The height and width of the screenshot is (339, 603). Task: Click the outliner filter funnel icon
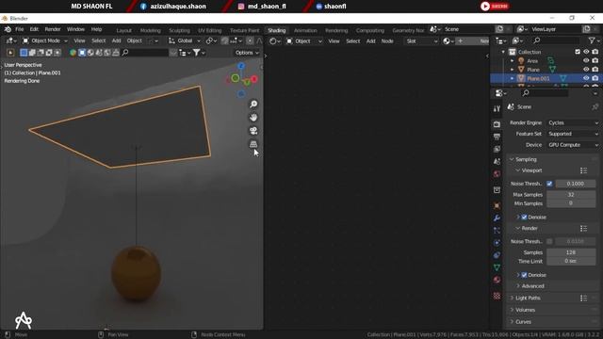coord(592,40)
